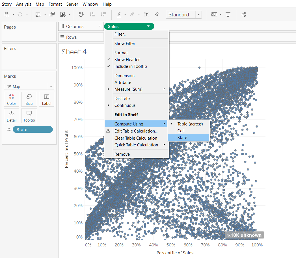Click the Presentation Mode icon

pos(228,15)
